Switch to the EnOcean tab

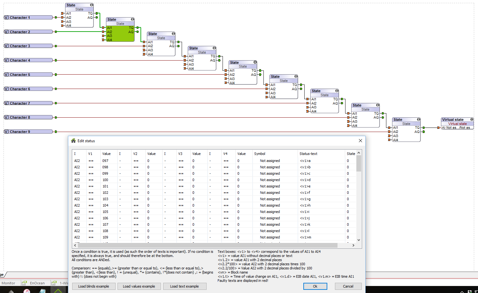click(37, 283)
